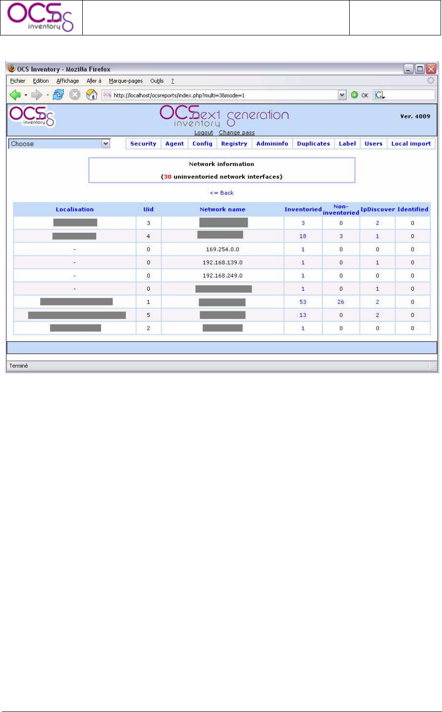This screenshot has width=442, height=712.
Task: Click the Change pass link
Action: click(x=237, y=133)
